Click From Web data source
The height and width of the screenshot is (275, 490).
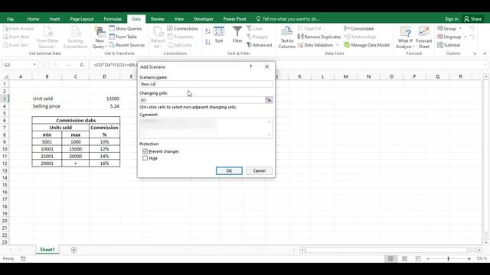16,37
